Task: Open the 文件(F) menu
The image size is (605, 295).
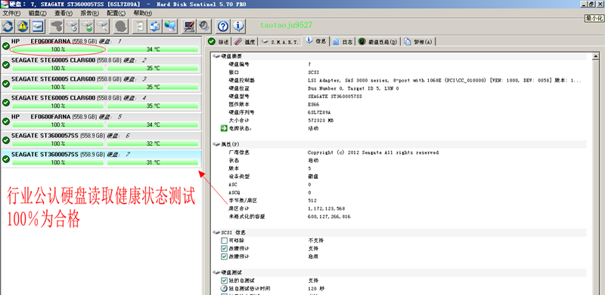Action: pos(11,13)
